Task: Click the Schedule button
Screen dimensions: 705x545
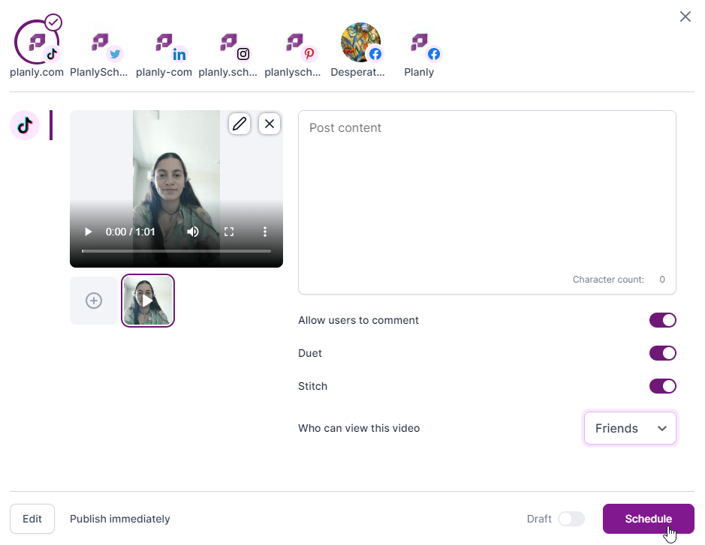Action: tap(649, 519)
